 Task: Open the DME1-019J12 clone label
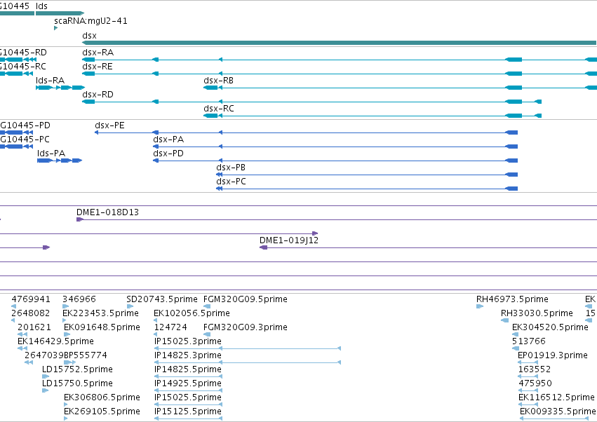[289, 240]
